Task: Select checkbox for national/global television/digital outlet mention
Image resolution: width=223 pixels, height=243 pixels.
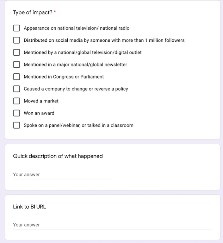Action: coord(16,53)
